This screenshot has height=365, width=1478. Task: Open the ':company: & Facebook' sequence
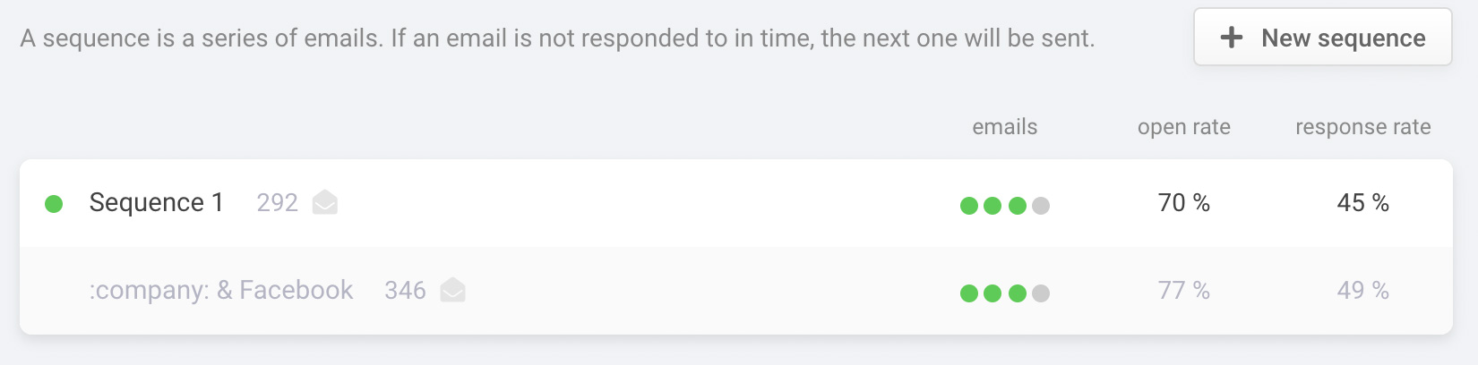[220, 291]
